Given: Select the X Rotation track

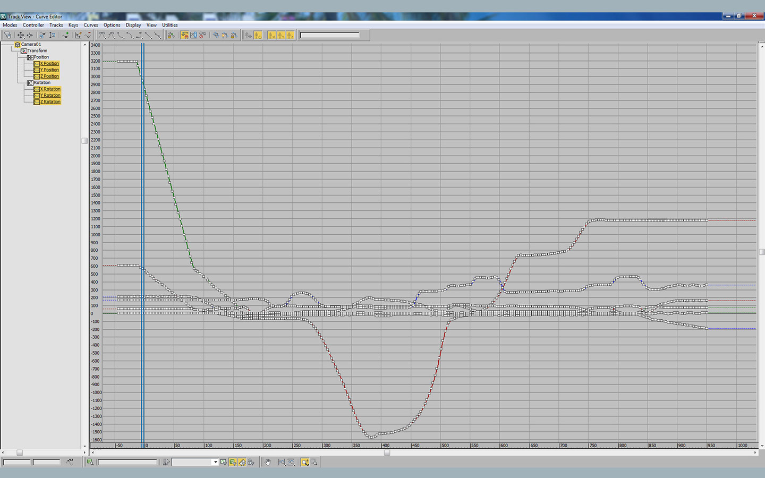Looking at the screenshot, I should [x=50, y=89].
